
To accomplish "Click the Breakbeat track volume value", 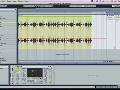I will (x=118, y=17).
